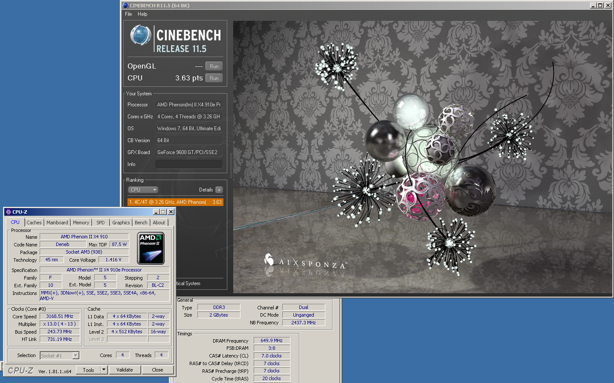Switch to the Graphics tab in CPU-Z
Image resolution: width=614 pixels, height=383 pixels.
(121, 223)
